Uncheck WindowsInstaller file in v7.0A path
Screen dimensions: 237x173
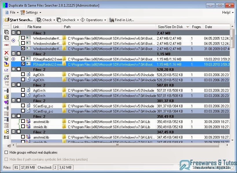(x=23, y=48)
